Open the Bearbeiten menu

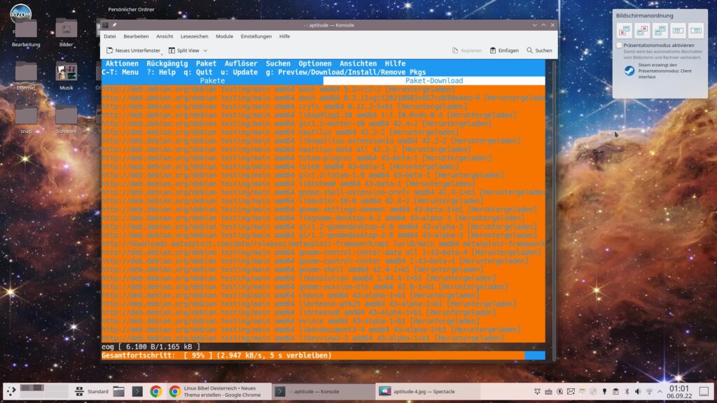(136, 36)
